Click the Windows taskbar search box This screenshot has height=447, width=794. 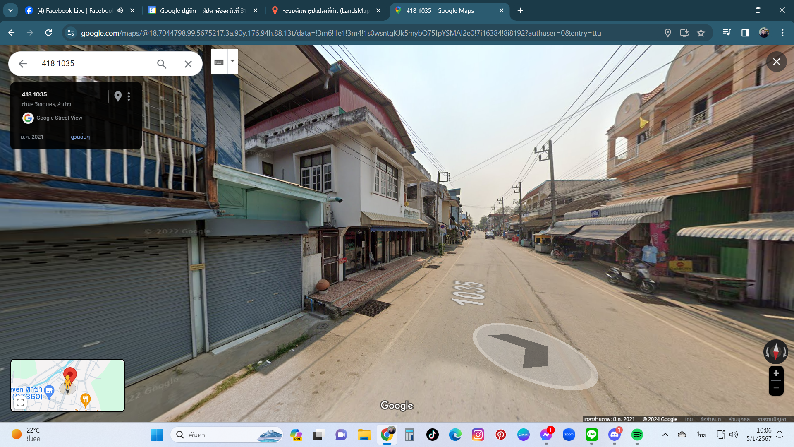point(227,435)
